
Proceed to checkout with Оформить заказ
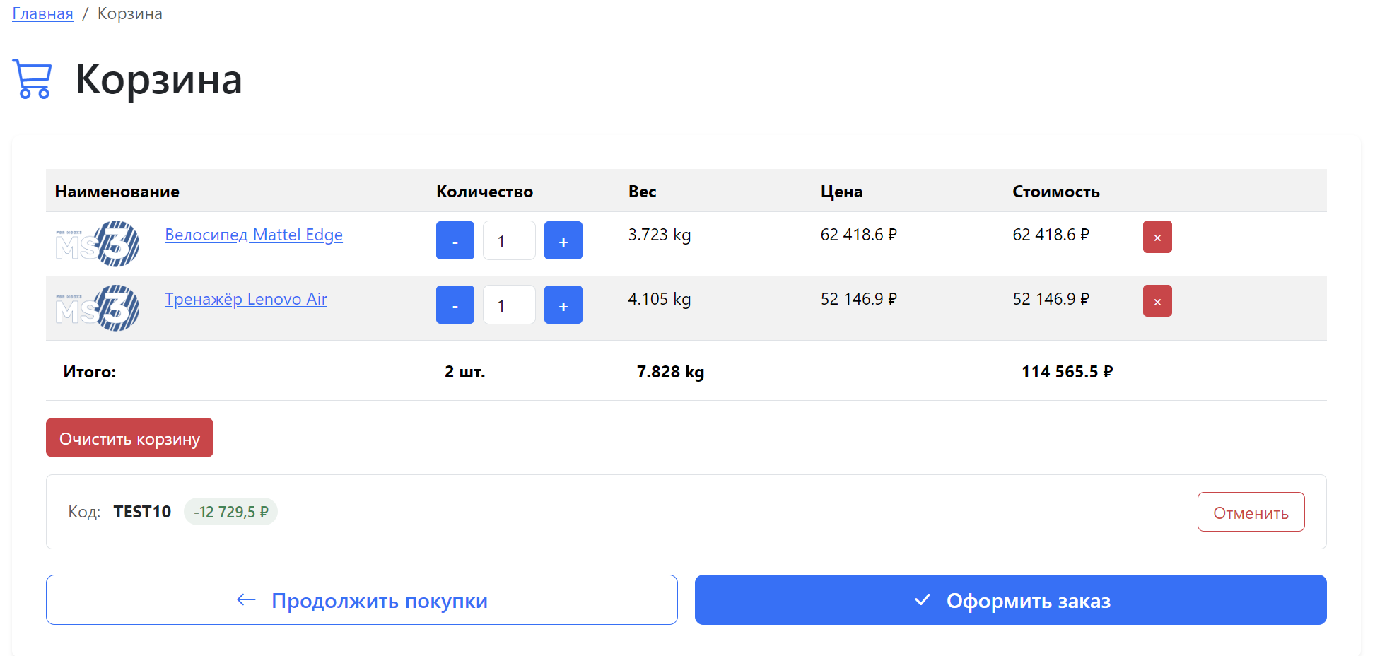coord(1010,600)
